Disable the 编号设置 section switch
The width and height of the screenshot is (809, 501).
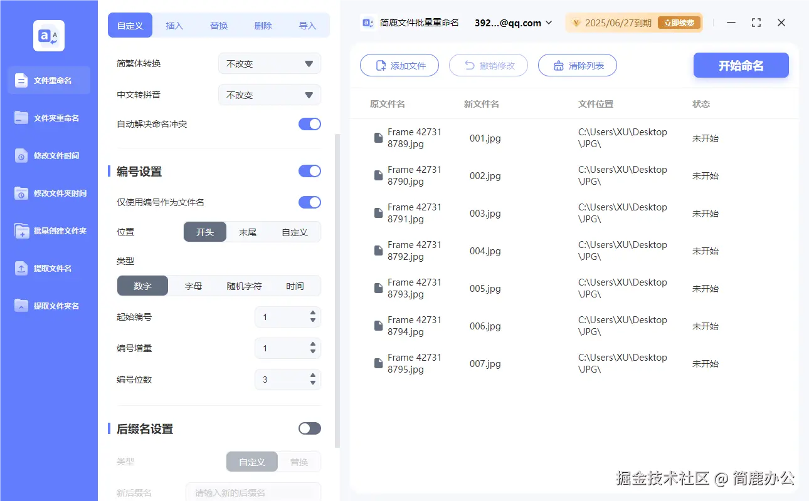310,171
